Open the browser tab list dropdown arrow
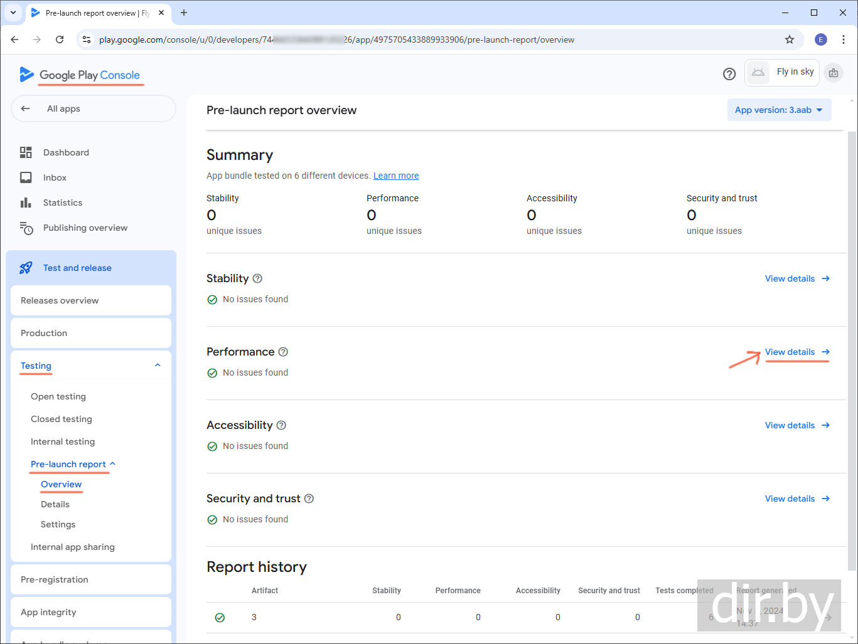The width and height of the screenshot is (858, 644). tap(13, 13)
